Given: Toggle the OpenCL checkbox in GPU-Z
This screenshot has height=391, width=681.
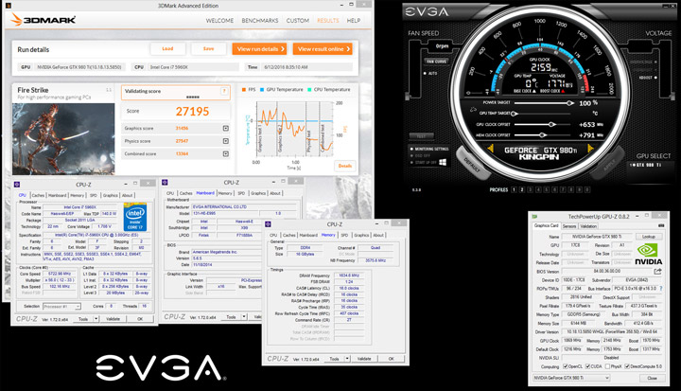Looking at the screenshot, I should pyautogui.click(x=566, y=366).
